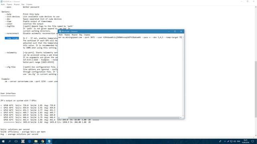Open Вид menu in the README Notepad window

[x=23, y=4]
